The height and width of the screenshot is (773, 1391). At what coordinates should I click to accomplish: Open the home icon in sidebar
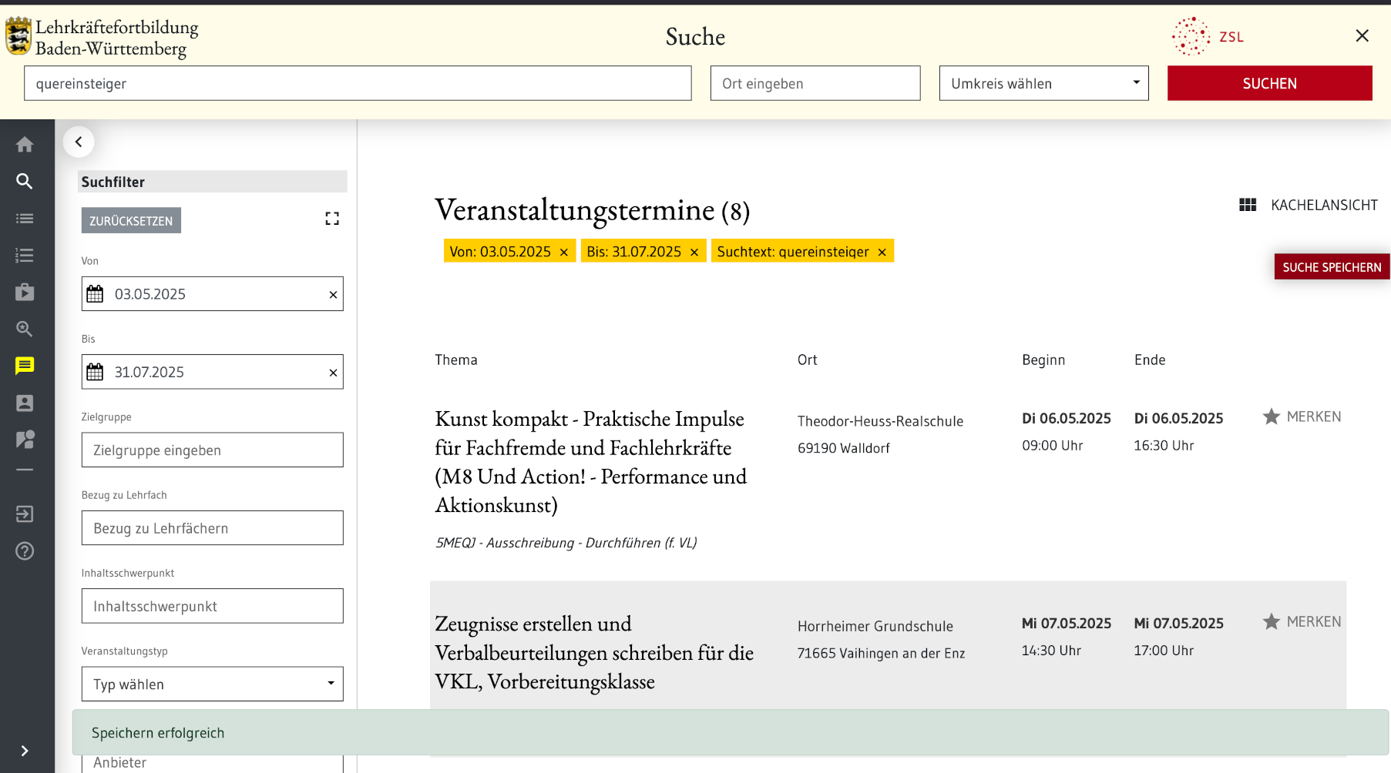pos(25,145)
